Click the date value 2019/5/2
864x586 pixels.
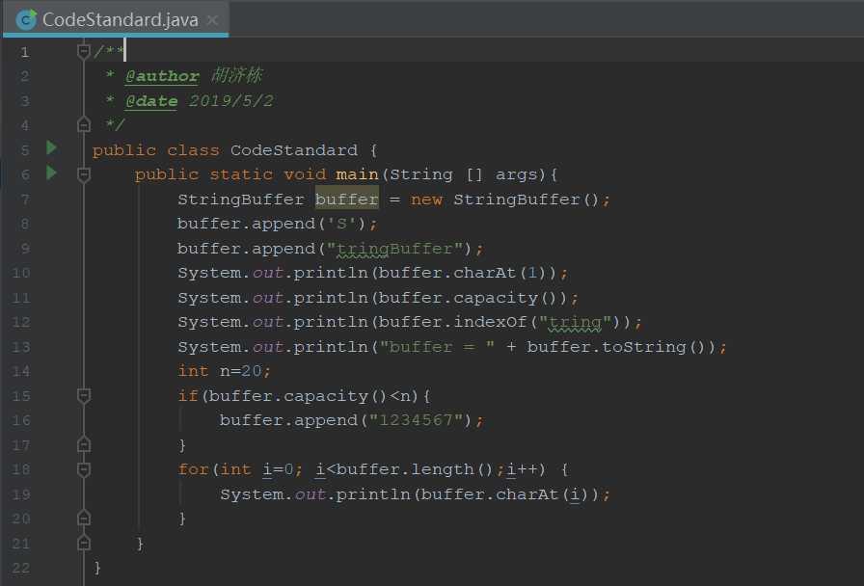click(231, 101)
